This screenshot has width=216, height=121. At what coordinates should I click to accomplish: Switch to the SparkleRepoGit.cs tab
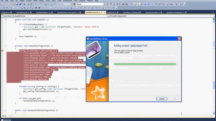[24, 12]
